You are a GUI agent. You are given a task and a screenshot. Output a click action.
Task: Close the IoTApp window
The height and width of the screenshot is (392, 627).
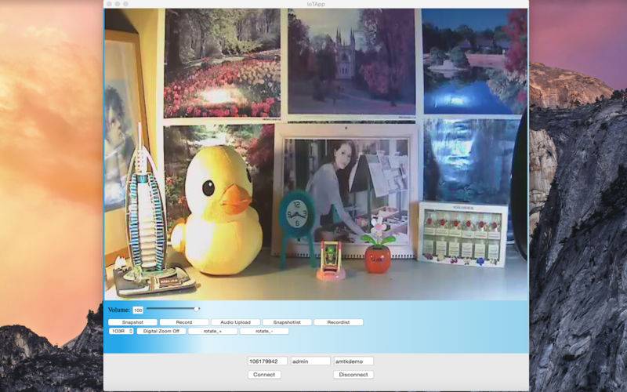[109, 4]
